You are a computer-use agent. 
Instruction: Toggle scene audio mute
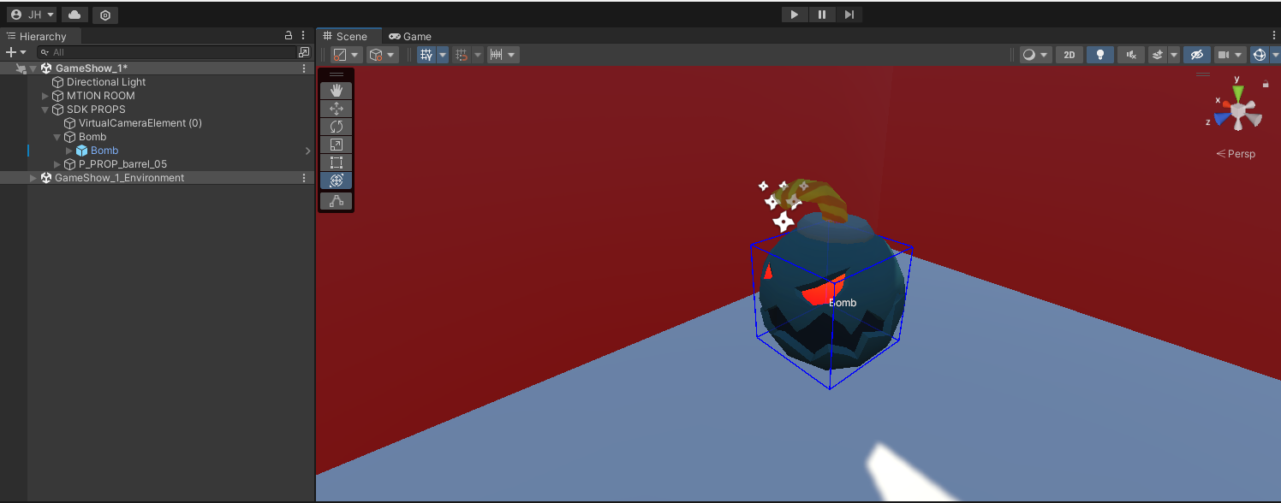(x=1130, y=55)
